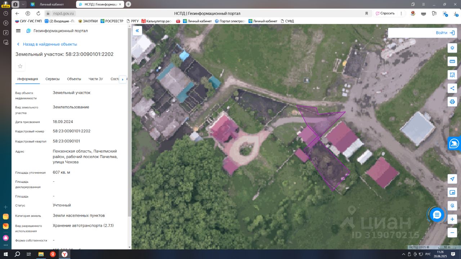Select cadastral number 58:23:0090101:2202 value text
Screen dimensions: 461x259
pyautogui.click(x=72, y=131)
